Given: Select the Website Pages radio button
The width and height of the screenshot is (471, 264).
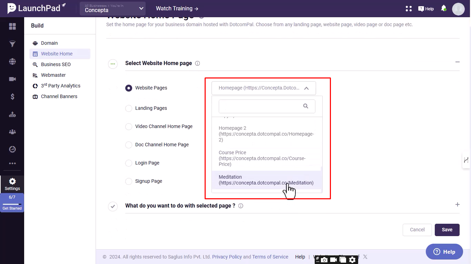Looking at the screenshot, I should pos(129,88).
